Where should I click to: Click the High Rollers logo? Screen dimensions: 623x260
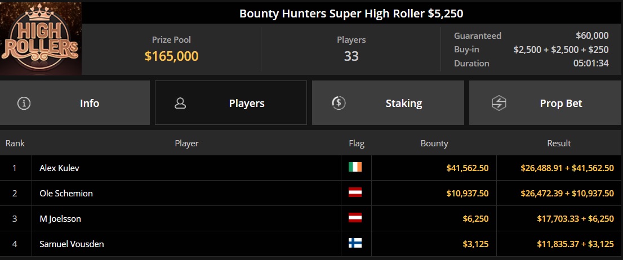point(41,38)
